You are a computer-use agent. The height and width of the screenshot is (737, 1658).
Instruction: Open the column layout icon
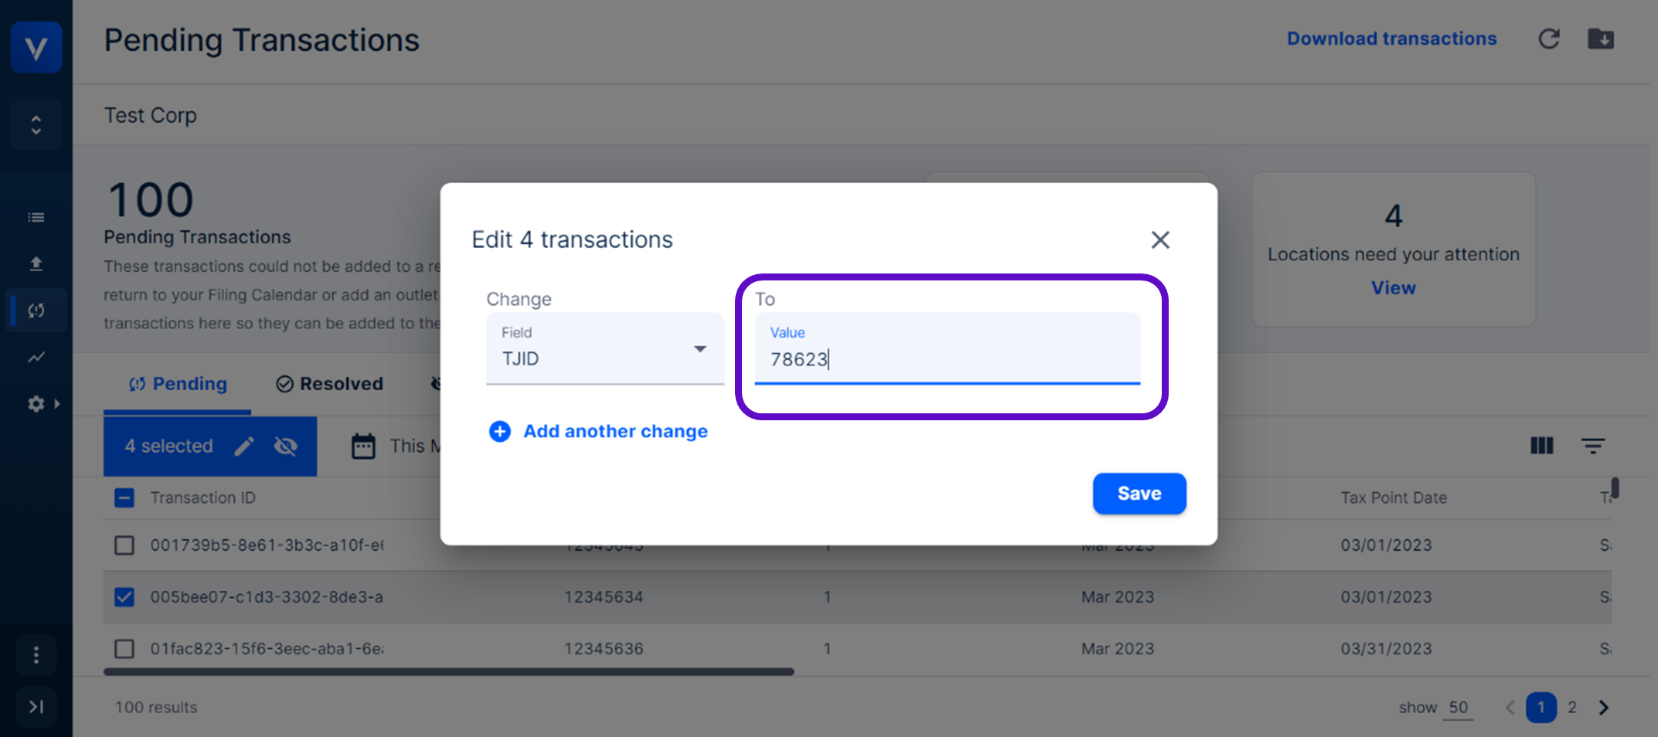tap(1541, 446)
